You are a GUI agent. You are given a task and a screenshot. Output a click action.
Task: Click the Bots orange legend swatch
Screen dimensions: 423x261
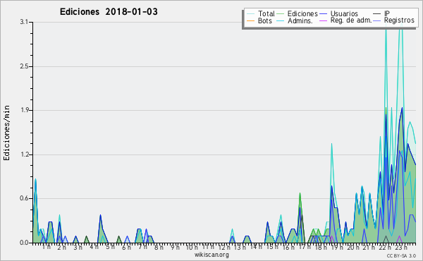click(250, 20)
